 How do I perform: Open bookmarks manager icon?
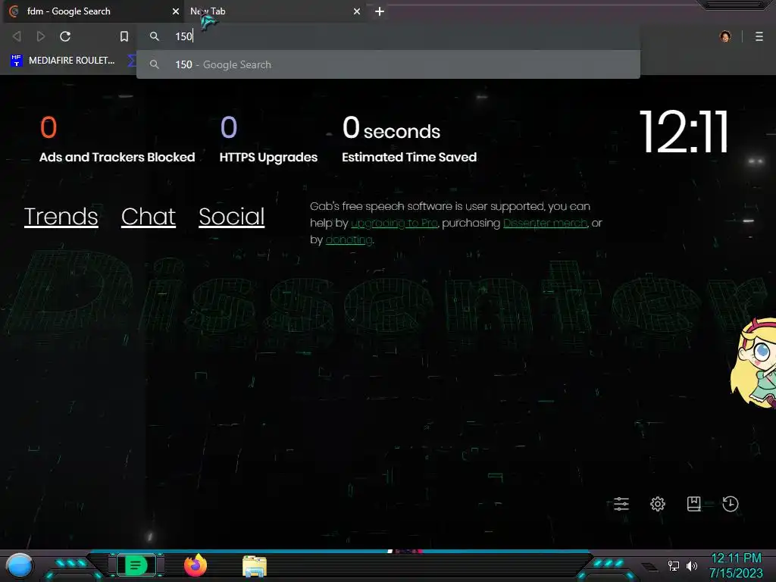tap(694, 504)
